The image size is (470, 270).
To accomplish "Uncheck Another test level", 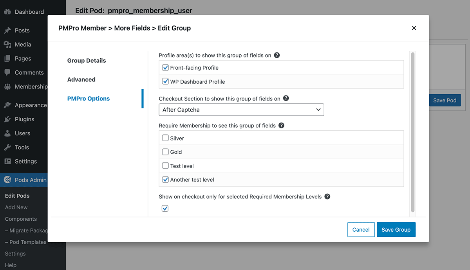I will [165, 180].
